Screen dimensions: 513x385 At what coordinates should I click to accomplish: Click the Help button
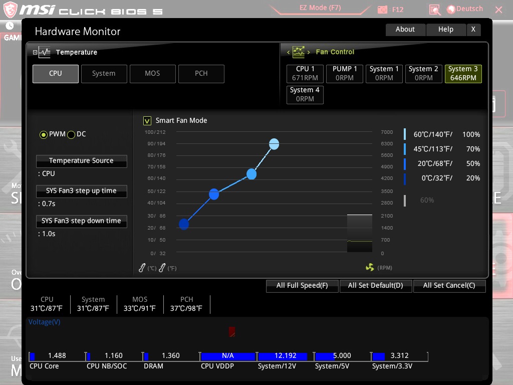click(x=446, y=30)
